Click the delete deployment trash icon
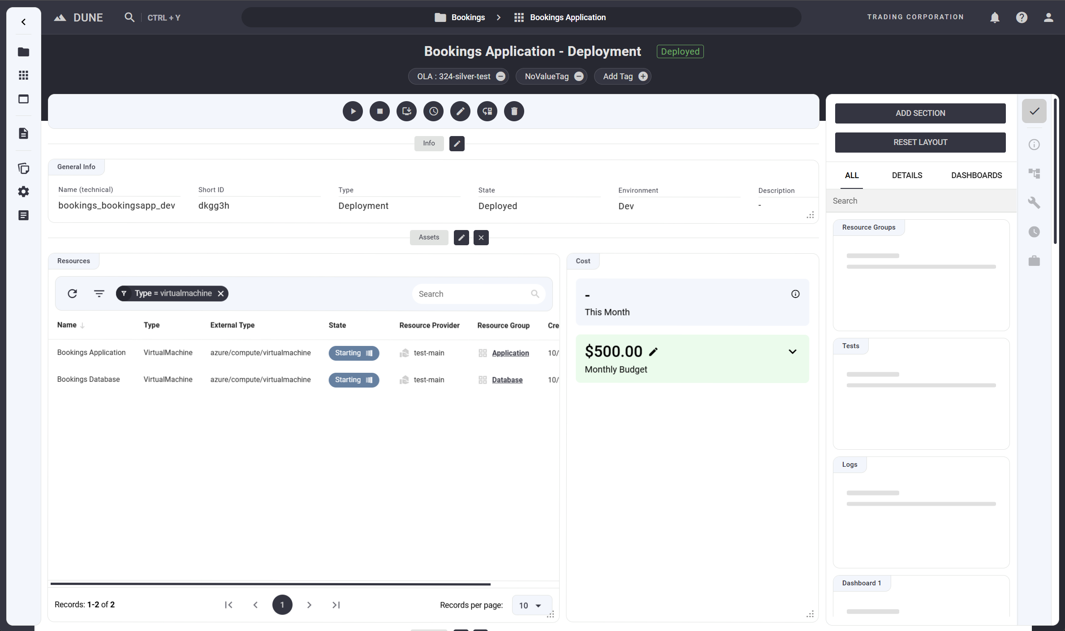The width and height of the screenshot is (1065, 631). (x=514, y=111)
